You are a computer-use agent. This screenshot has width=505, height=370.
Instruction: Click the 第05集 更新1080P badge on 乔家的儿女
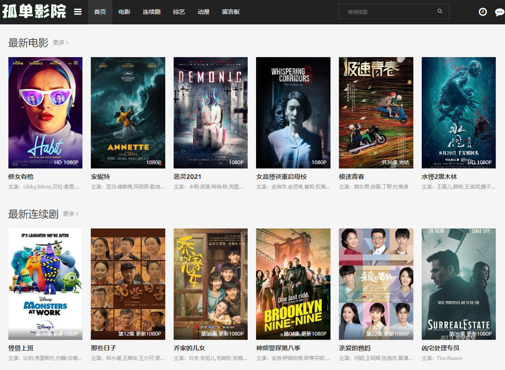point(222,334)
